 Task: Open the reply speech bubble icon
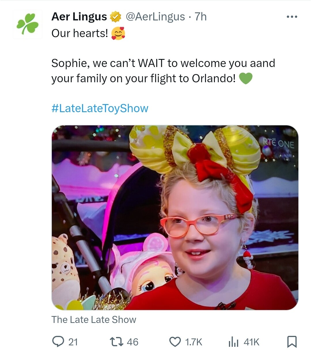(x=58, y=342)
